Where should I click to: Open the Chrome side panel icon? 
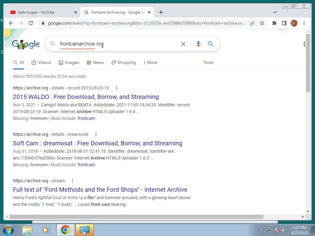click(x=284, y=23)
